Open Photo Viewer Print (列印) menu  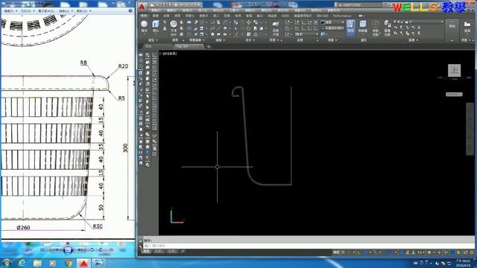click(x=28, y=11)
